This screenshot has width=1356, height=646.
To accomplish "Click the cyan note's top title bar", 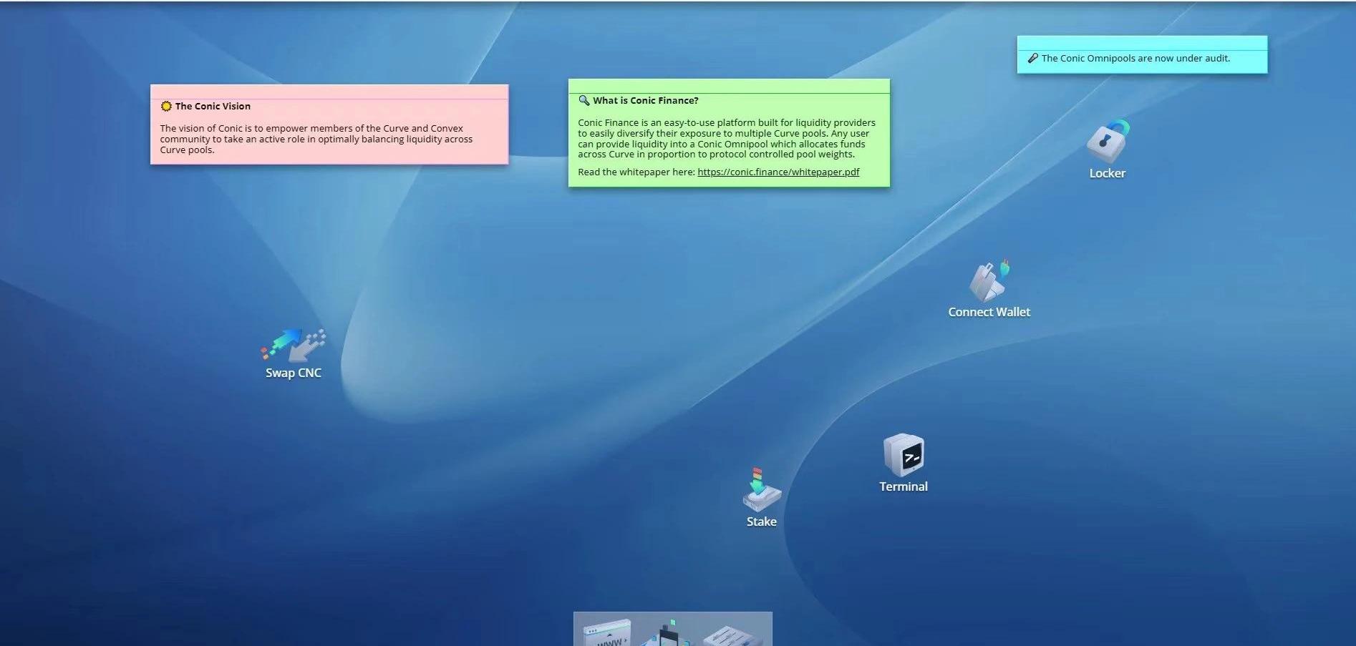I will point(1142,43).
